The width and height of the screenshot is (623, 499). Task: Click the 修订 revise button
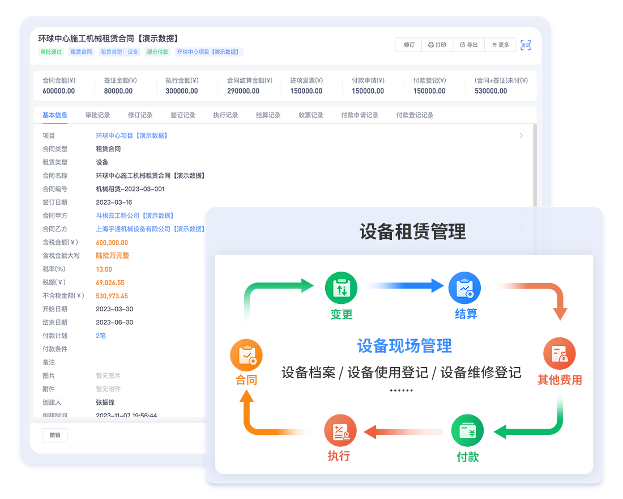point(409,45)
